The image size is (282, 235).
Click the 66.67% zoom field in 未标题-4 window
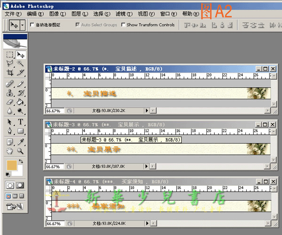[55, 224]
